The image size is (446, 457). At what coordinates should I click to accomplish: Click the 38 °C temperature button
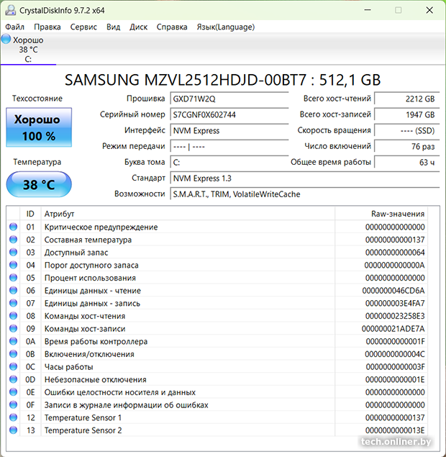pyautogui.click(x=39, y=185)
